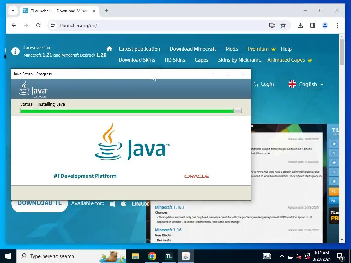Close the TLauncher browser tab

(94, 11)
